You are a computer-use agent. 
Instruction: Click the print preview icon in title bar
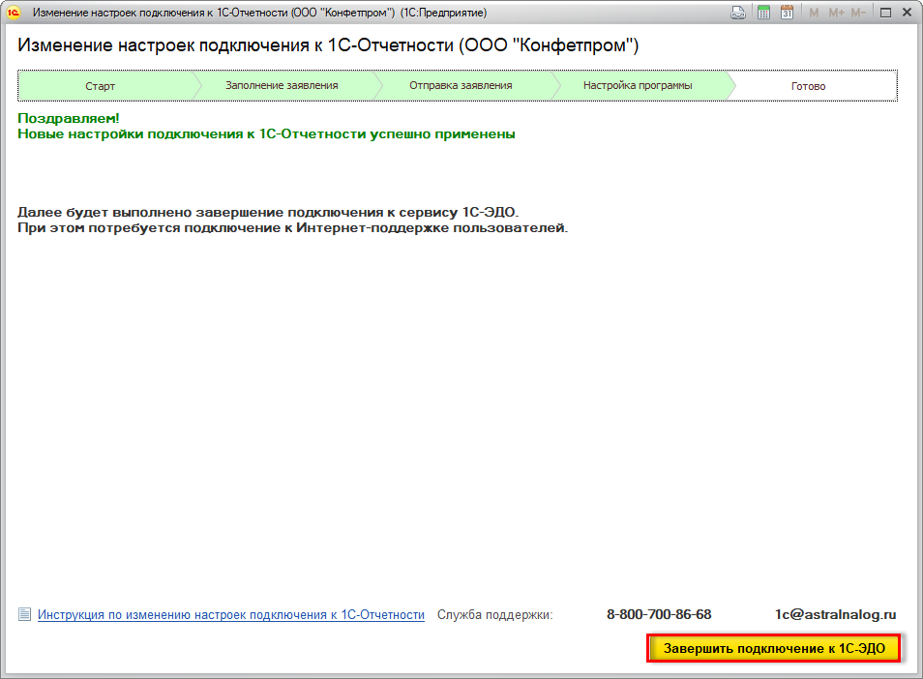737,13
